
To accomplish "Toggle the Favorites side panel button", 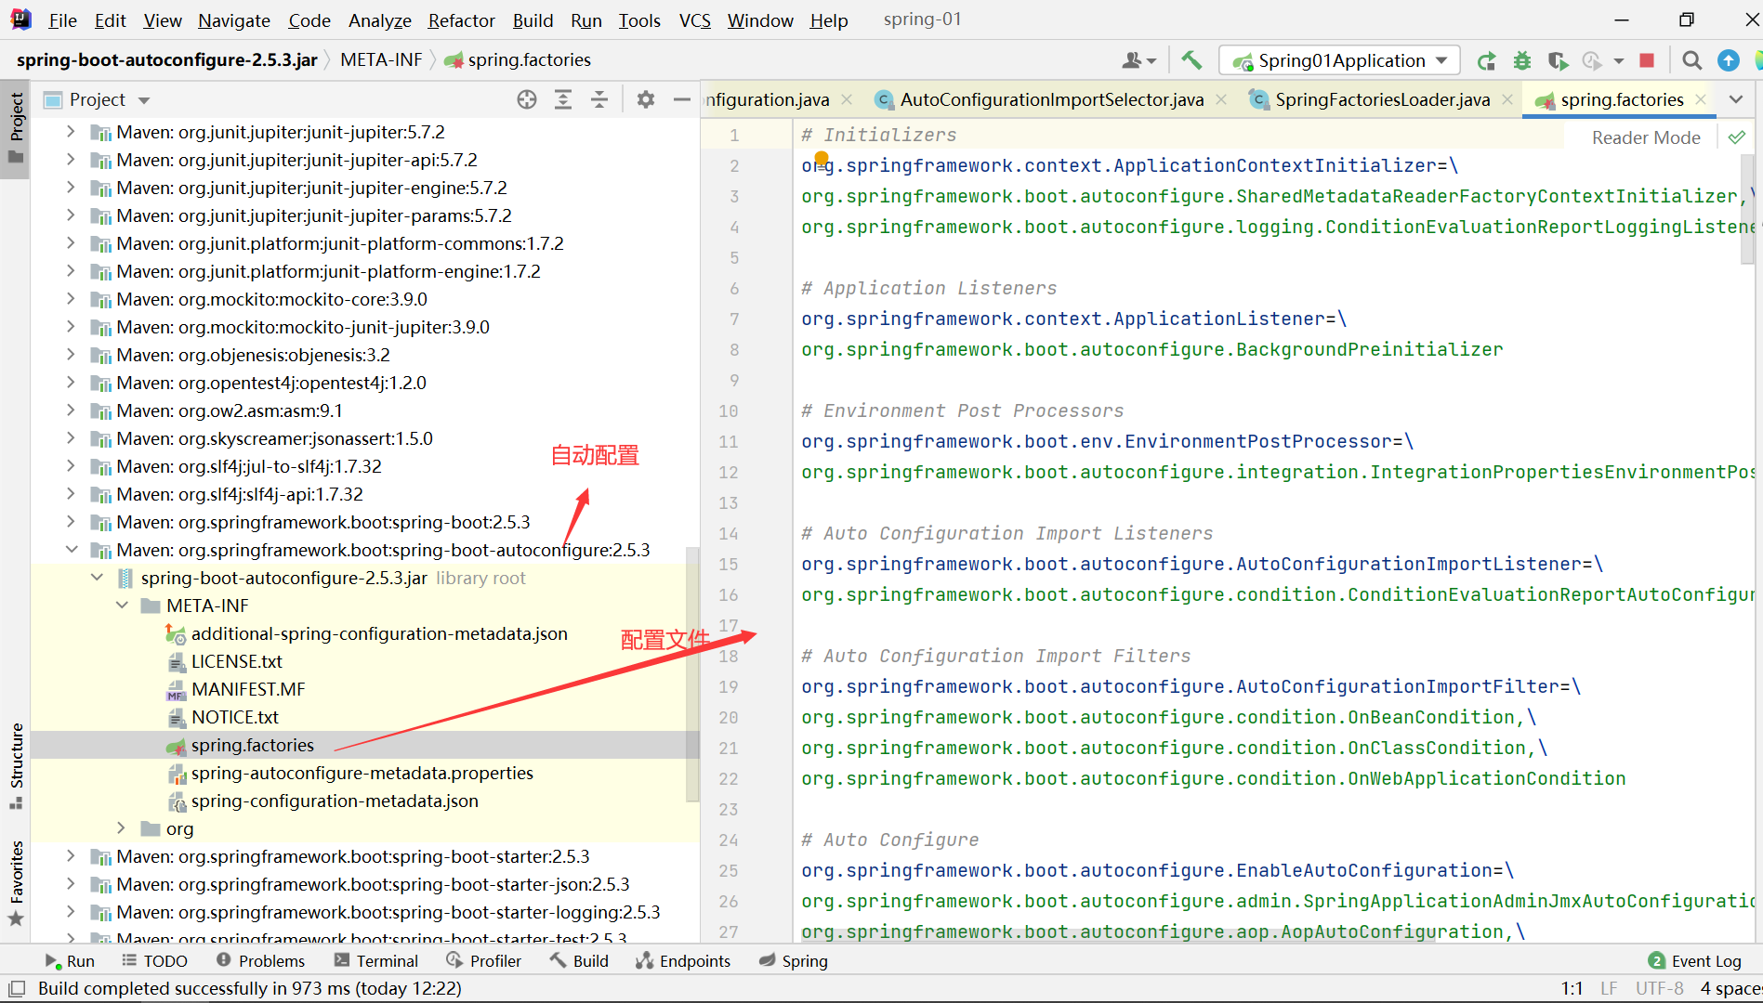I will (x=16, y=883).
